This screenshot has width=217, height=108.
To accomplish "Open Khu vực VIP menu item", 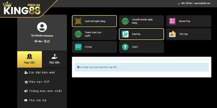I will [37, 82].
